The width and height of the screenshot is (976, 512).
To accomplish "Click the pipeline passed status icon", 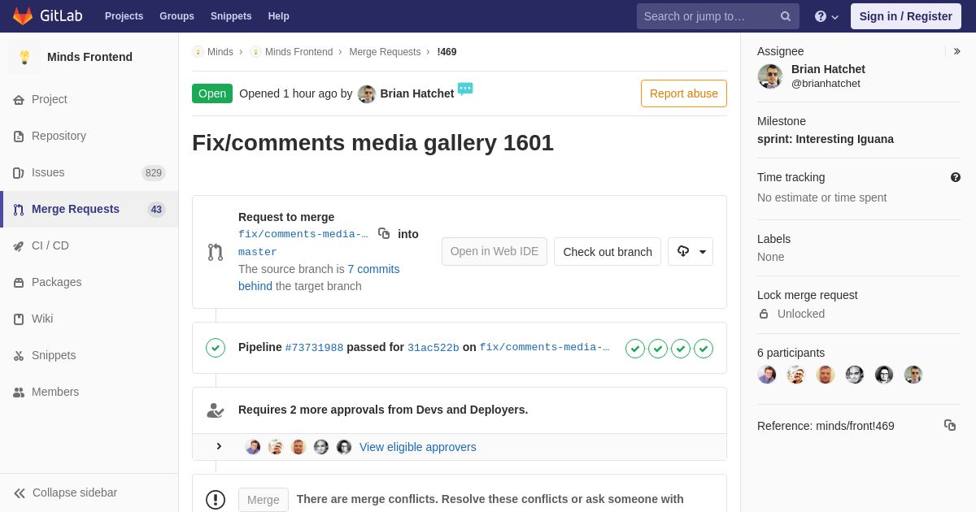I will point(216,348).
